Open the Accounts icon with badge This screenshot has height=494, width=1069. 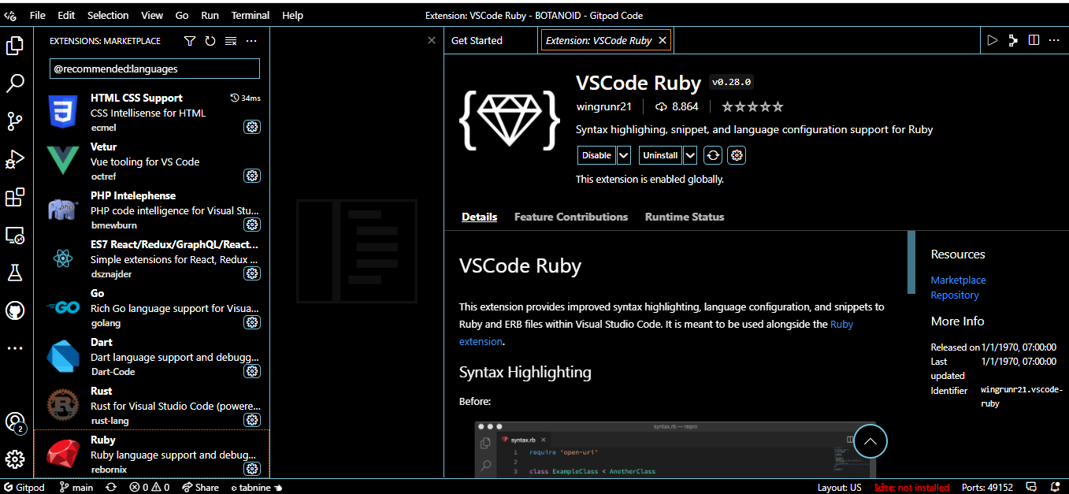(15, 422)
